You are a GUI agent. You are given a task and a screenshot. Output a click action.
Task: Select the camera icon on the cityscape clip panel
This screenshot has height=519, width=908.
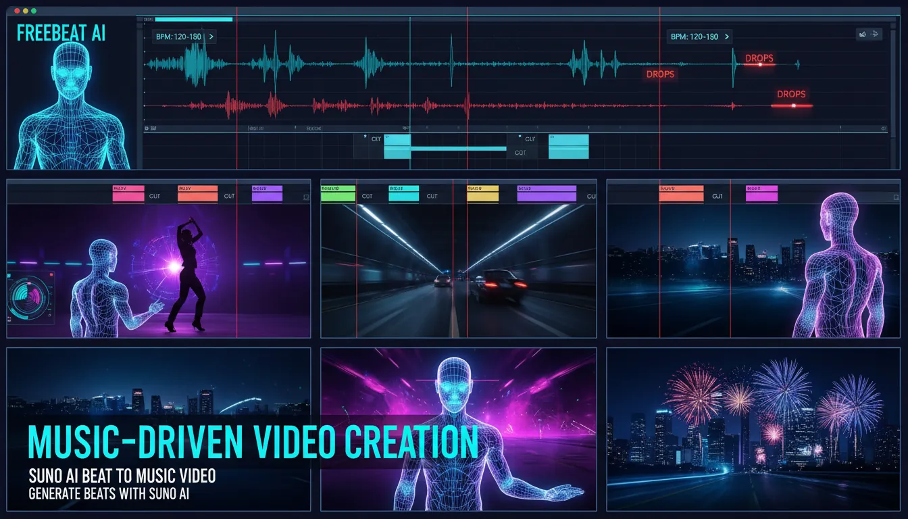click(896, 197)
